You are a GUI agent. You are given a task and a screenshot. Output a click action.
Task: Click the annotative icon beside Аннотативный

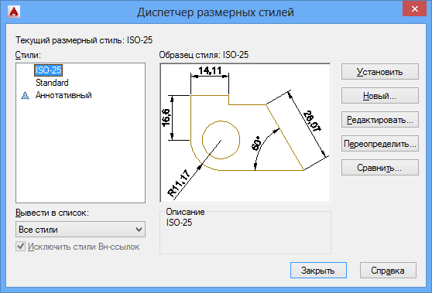25,95
